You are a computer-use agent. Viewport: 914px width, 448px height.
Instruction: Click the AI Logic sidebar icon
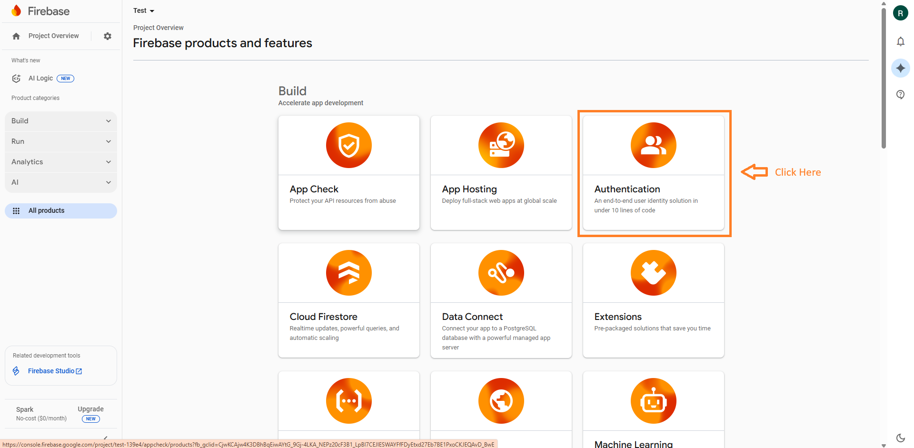tap(16, 79)
